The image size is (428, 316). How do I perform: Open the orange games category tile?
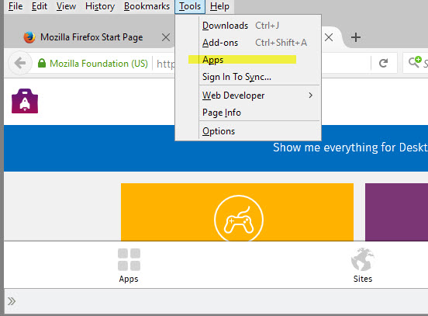237,212
